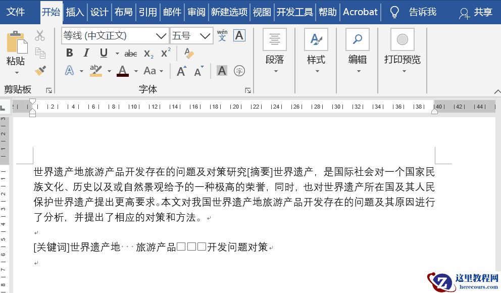
Task: Toggle bold formatting
Action: pyautogui.click(x=69, y=53)
